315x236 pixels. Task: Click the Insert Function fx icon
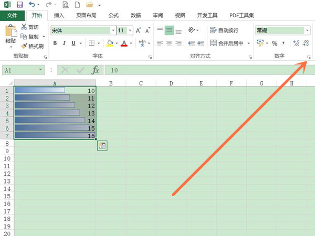tap(95, 70)
